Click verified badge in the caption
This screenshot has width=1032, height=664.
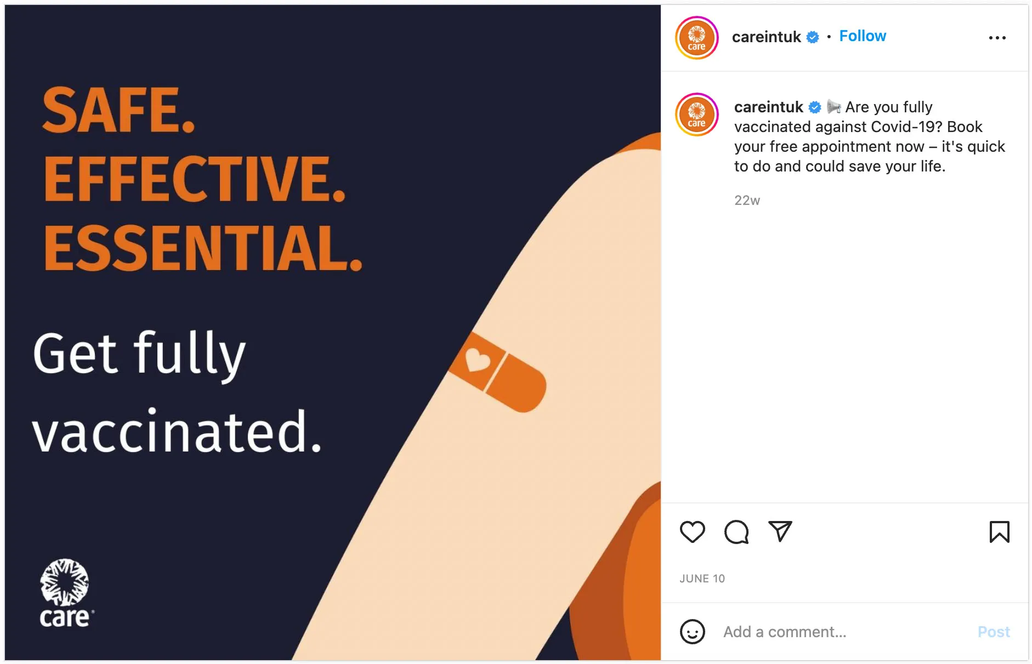pyautogui.click(x=815, y=107)
